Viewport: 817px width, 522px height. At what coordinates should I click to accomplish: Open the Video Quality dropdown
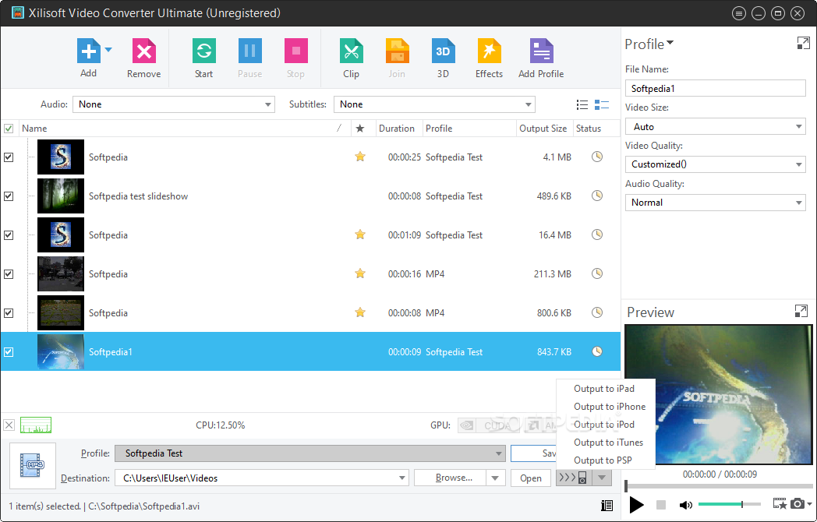coord(716,164)
